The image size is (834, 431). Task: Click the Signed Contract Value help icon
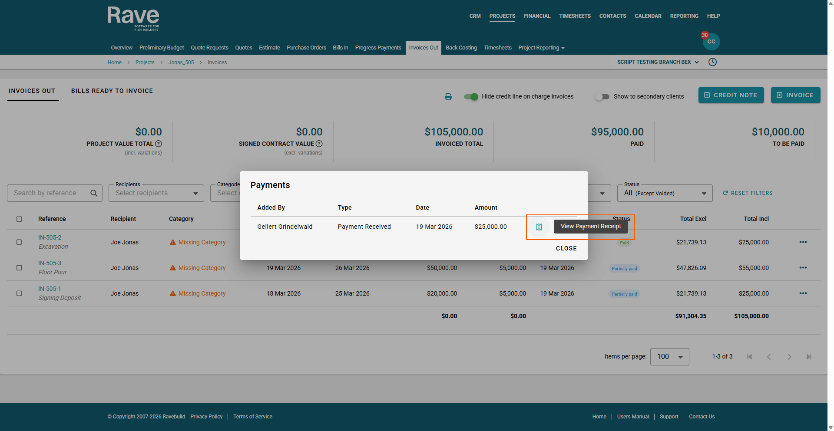(319, 144)
